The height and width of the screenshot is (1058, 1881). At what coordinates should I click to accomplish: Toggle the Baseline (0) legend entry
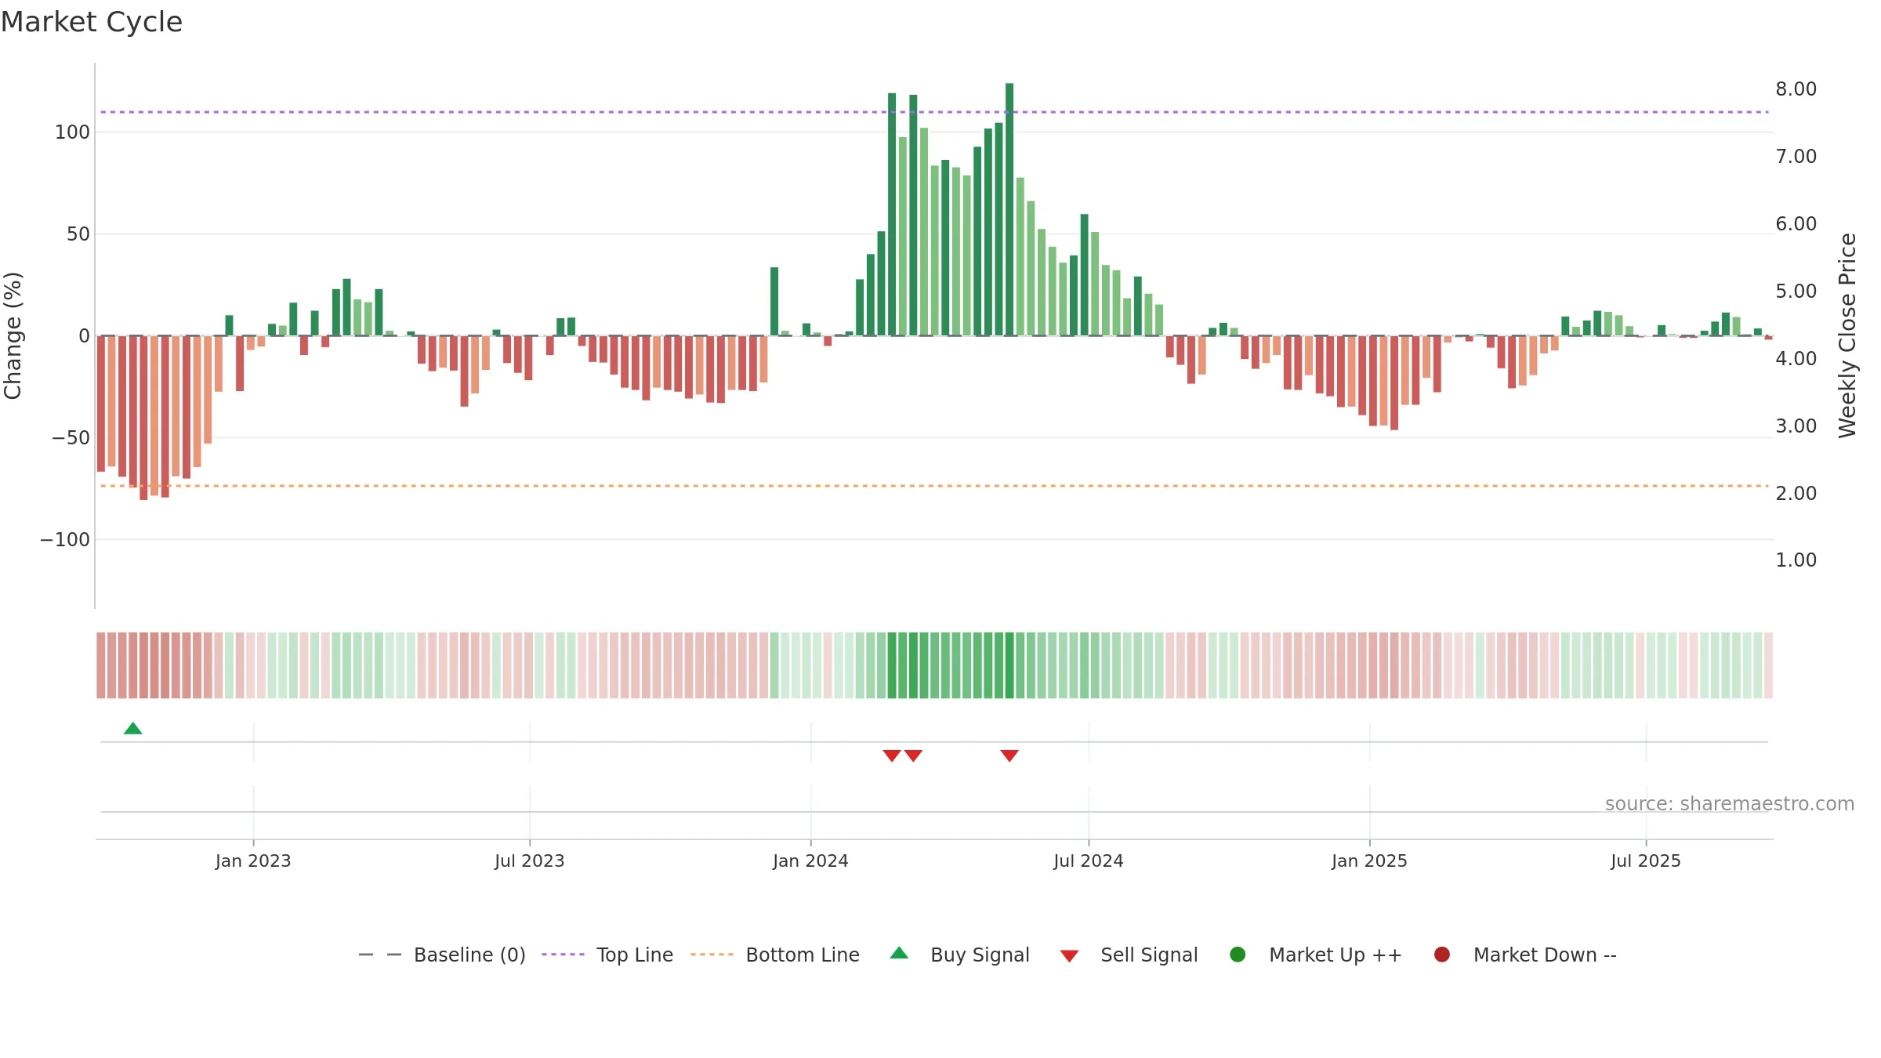(x=442, y=955)
